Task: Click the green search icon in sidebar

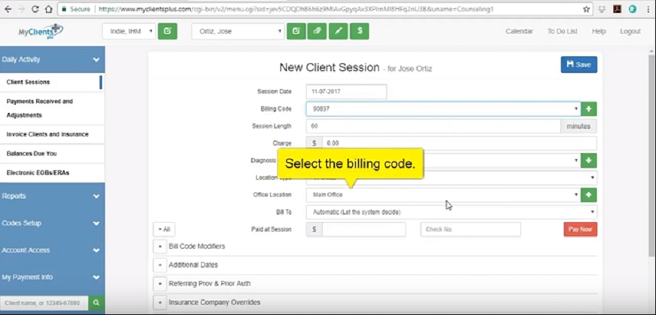Action: click(96, 303)
